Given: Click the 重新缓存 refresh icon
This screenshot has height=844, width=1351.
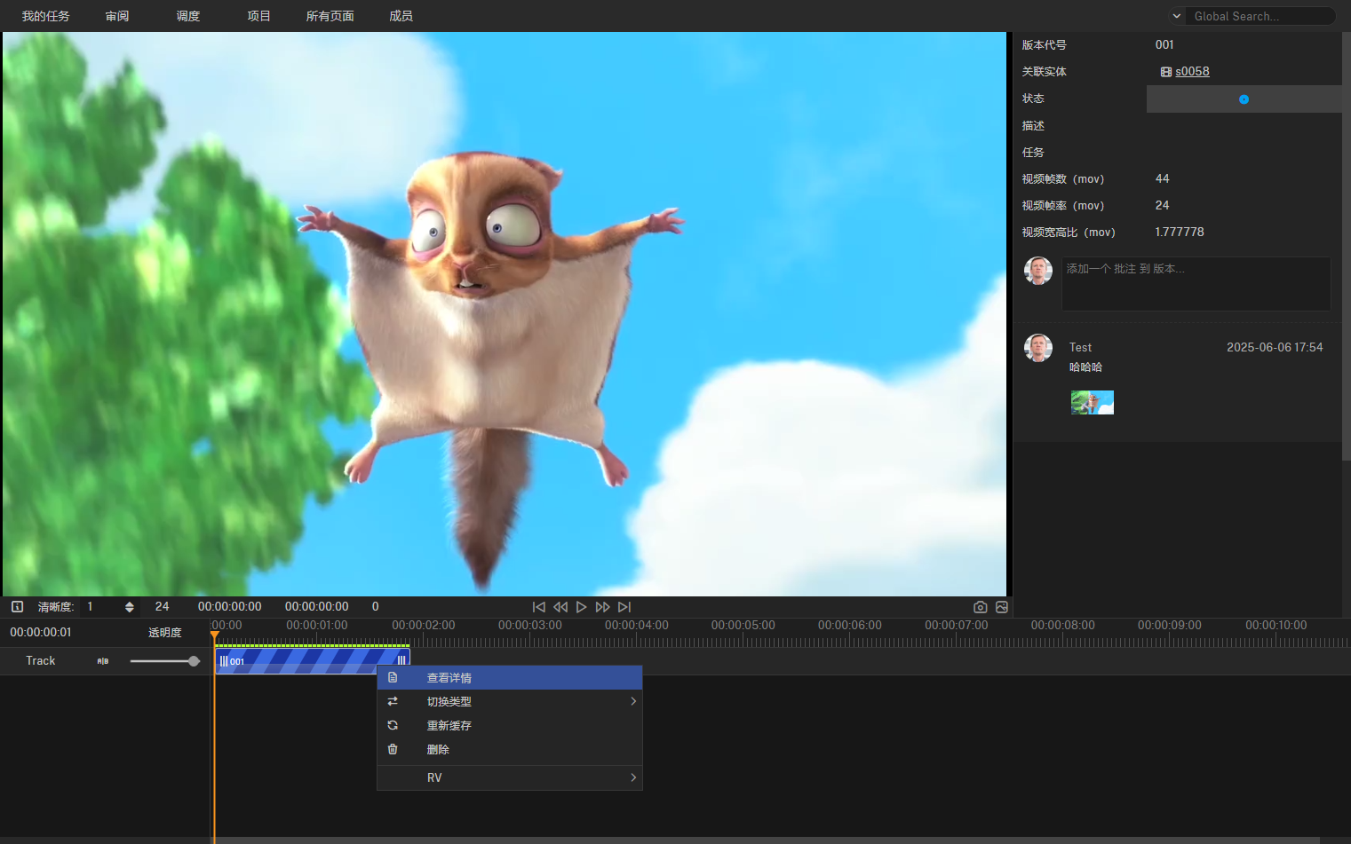Looking at the screenshot, I should click(393, 725).
